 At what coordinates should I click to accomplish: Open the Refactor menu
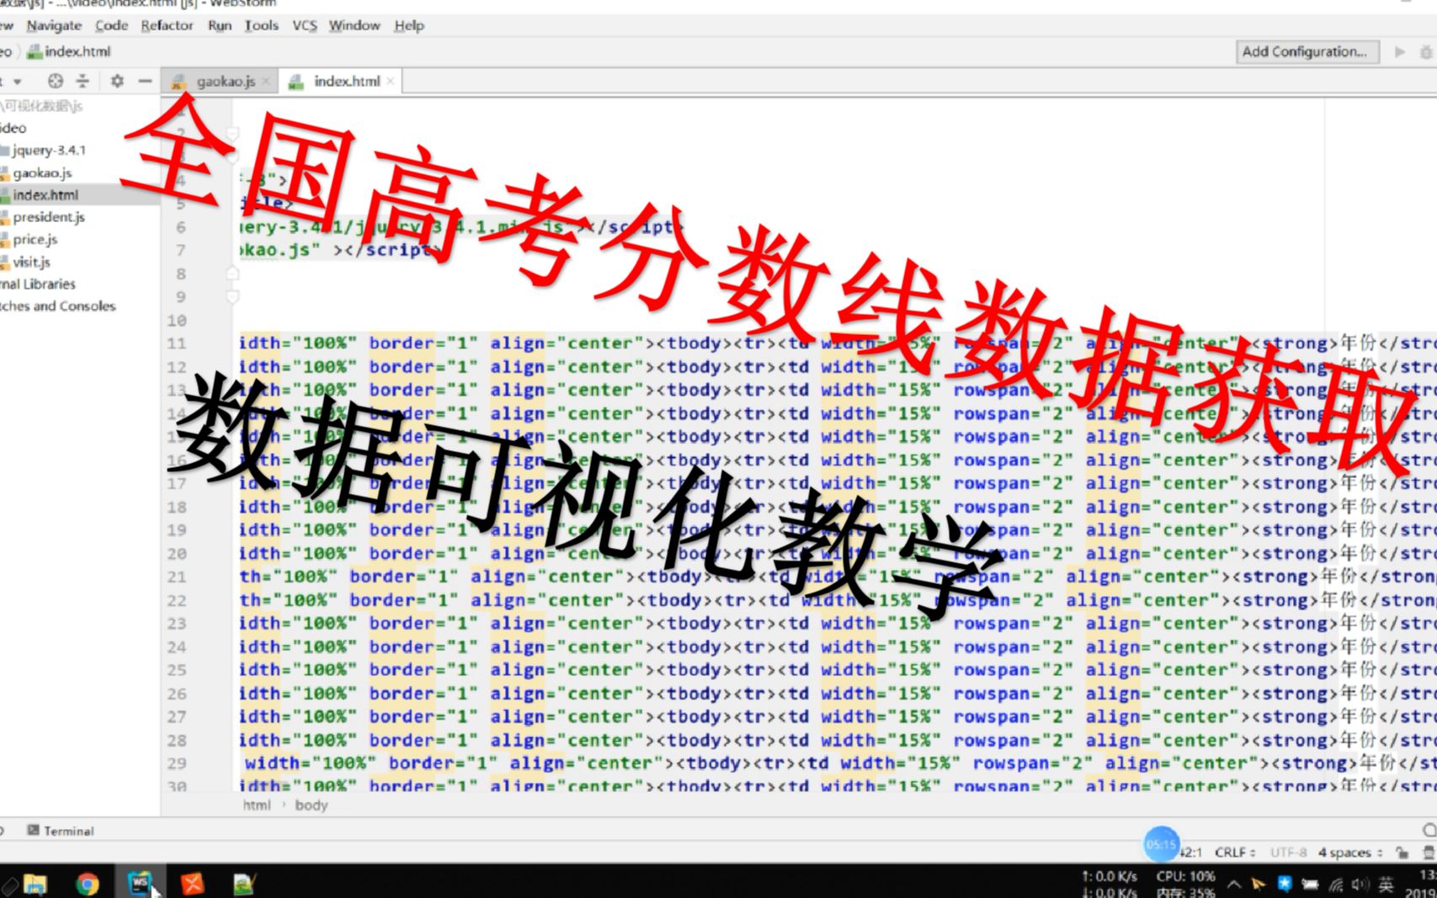167,25
